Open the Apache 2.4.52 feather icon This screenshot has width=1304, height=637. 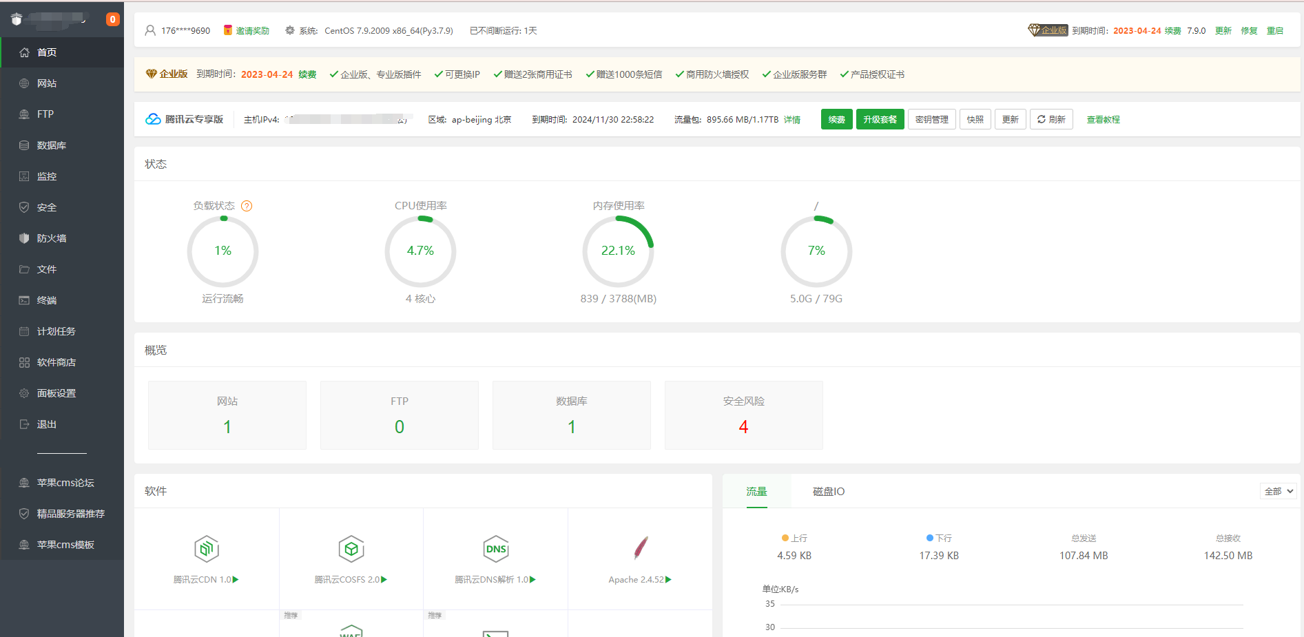point(641,548)
